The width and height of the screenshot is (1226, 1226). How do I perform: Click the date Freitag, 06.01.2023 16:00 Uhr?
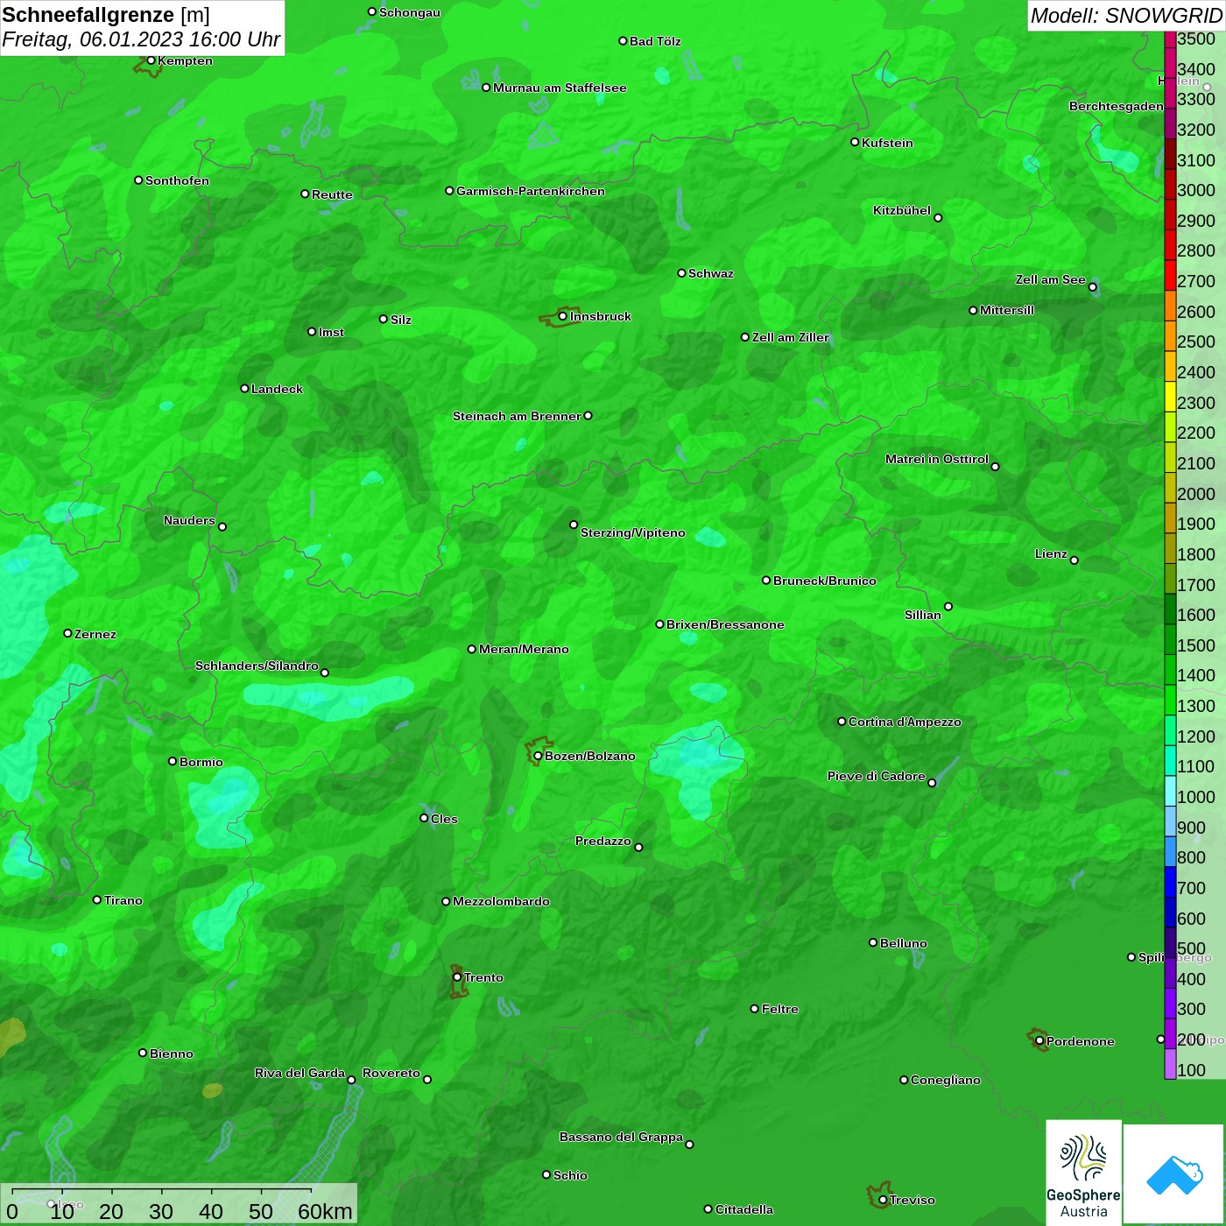[141, 39]
